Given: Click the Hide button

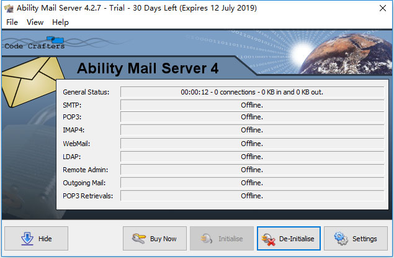Looking at the screenshot, I should [x=36, y=238].
